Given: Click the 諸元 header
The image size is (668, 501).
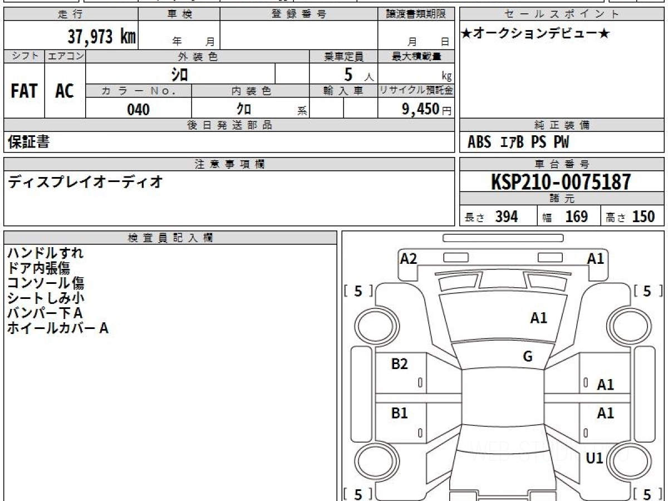Looking at the screenshot, I should point(562,199).
